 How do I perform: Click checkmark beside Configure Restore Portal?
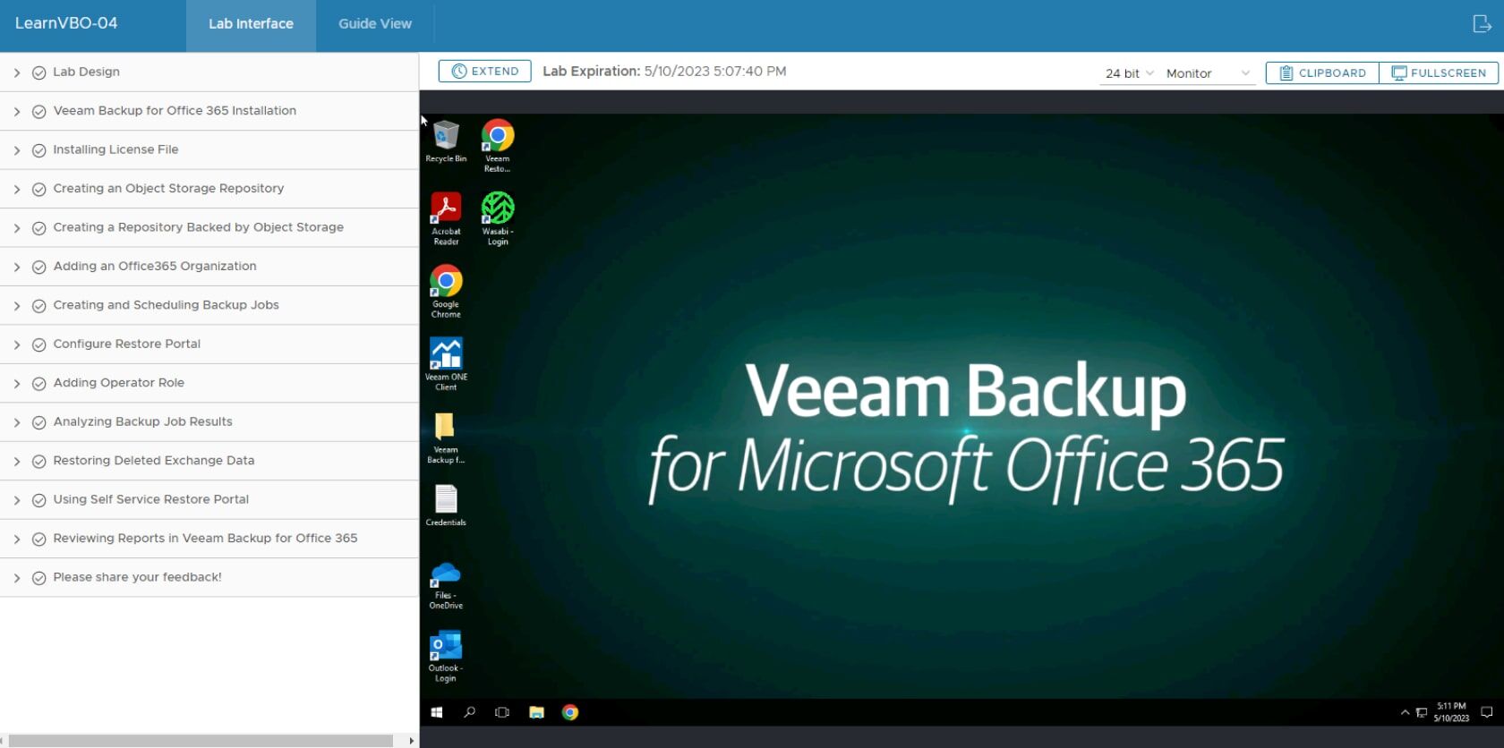click(x=39, y=344)
